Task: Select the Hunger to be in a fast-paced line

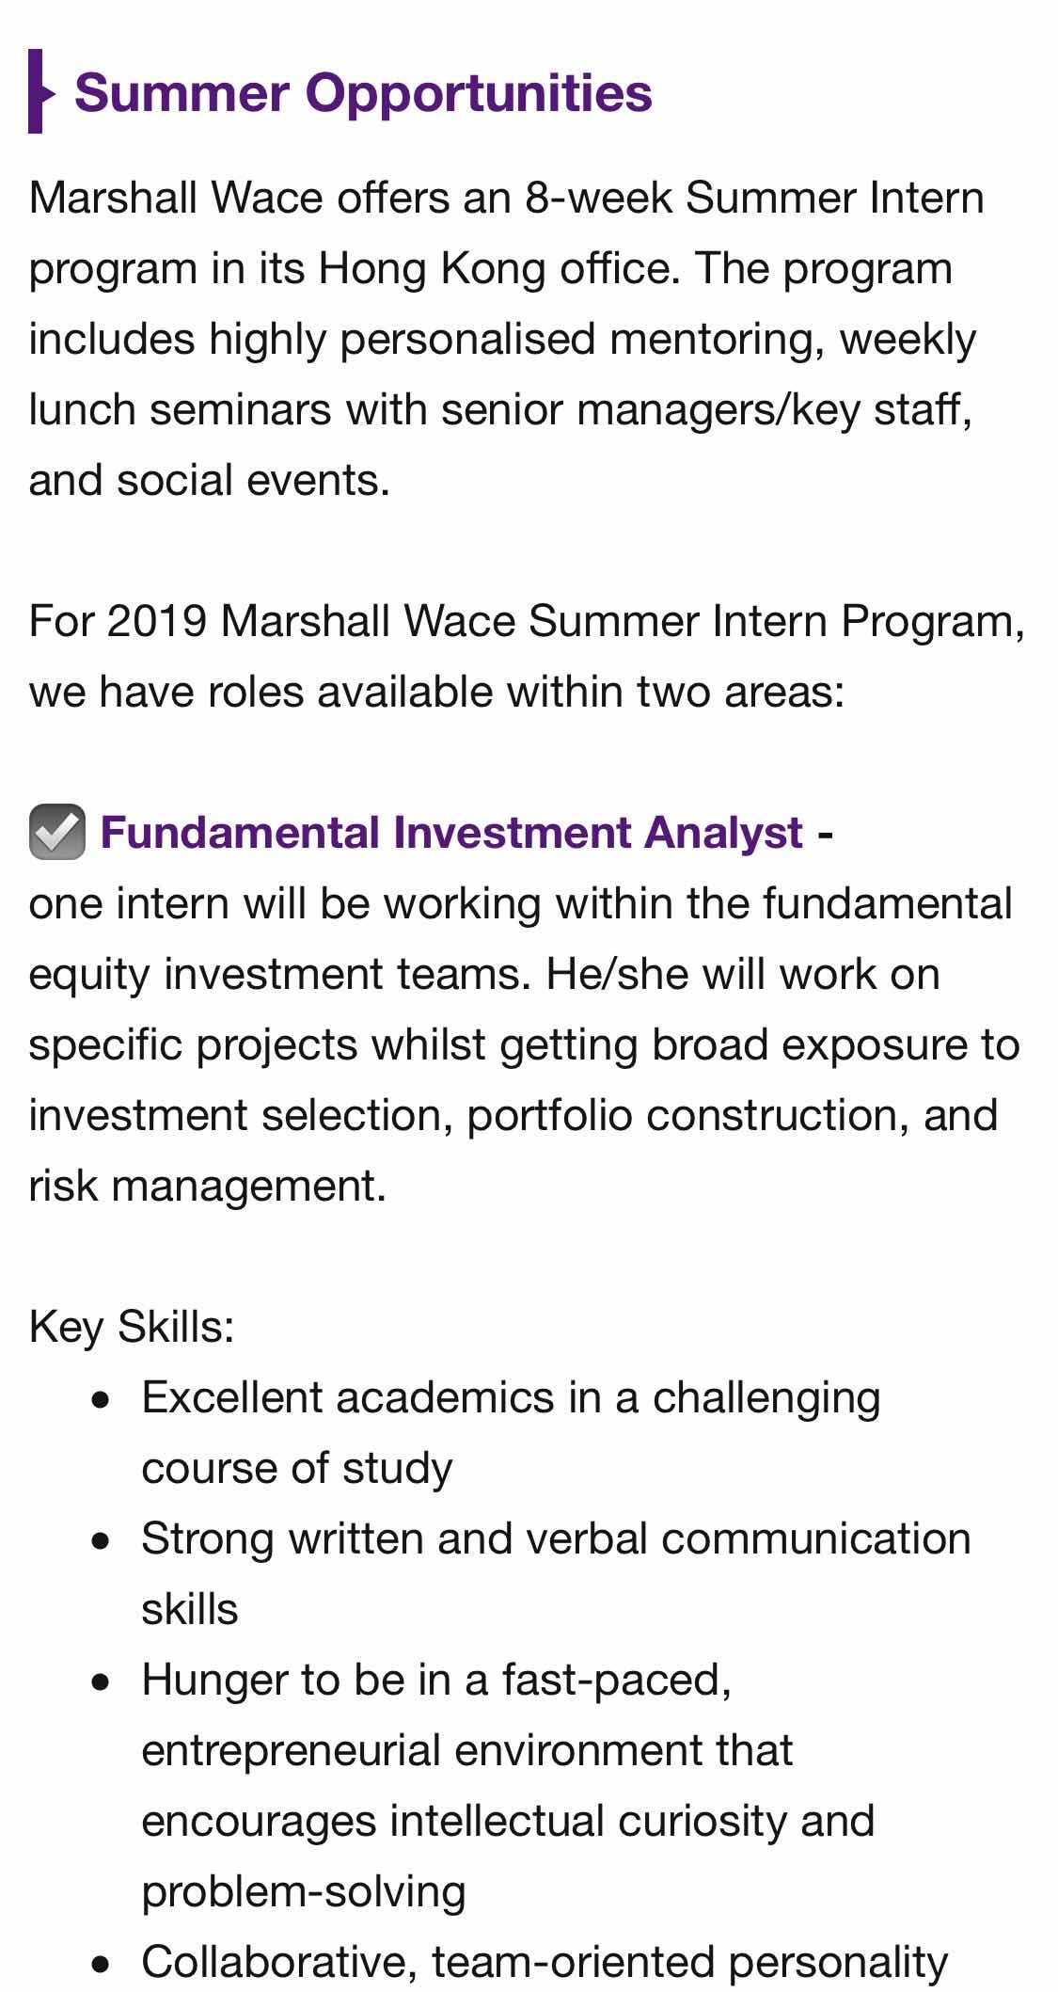Action: 436,1680
